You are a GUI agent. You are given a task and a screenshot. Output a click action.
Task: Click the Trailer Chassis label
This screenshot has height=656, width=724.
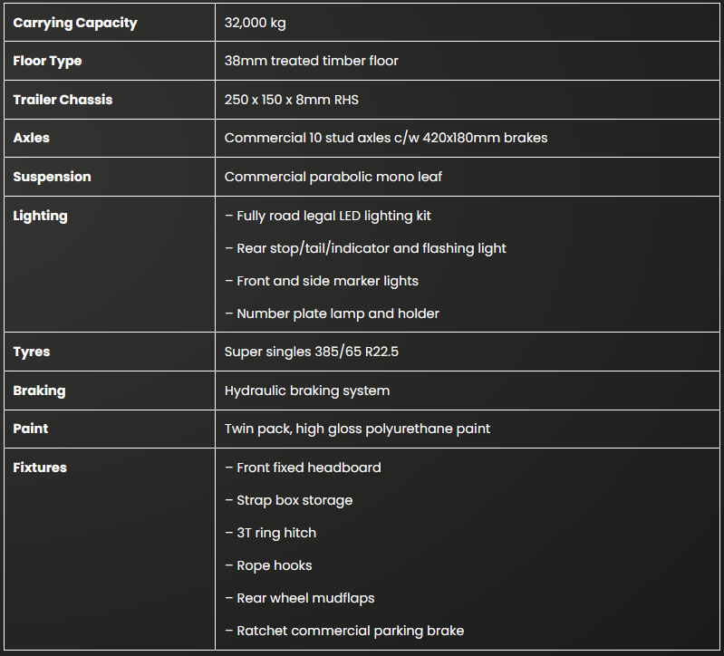(63, 100)
